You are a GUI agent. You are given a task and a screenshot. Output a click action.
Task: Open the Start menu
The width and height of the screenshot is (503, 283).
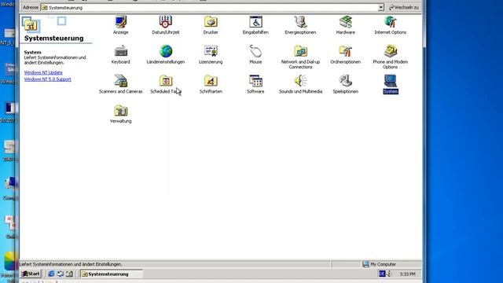coord(31,274)
